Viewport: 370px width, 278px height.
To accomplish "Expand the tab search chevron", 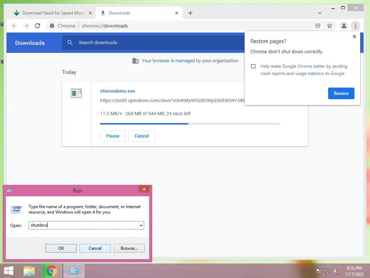I will coord(319,13).
